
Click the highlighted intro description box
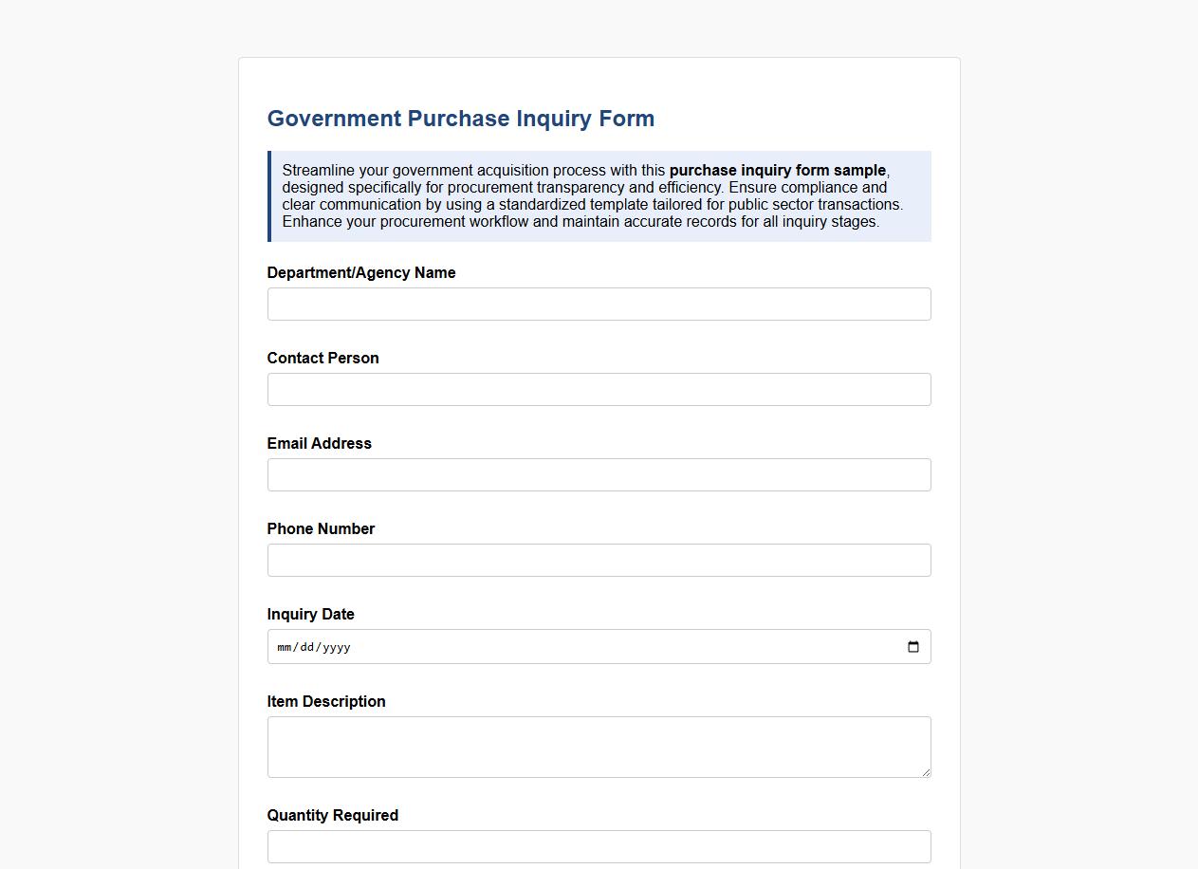click(599, 195)
